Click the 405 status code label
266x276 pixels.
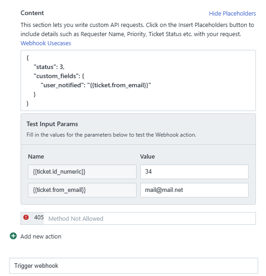point(39,218)
